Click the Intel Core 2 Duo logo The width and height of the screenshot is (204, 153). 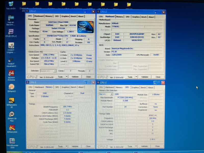coord(85,27)
